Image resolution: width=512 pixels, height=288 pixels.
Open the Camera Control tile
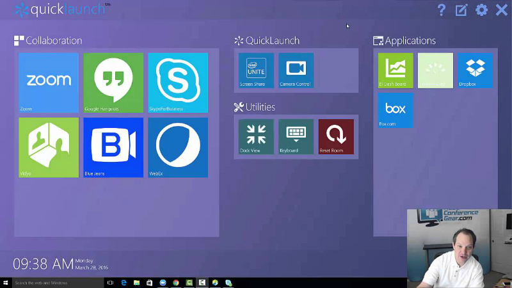click(x=296, y=70)
